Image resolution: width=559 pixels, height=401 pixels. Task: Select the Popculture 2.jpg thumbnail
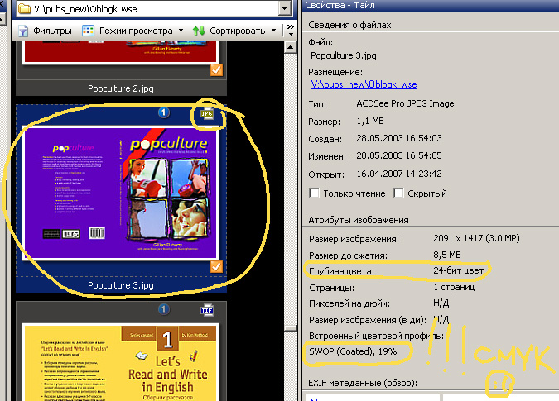(121, 52)
